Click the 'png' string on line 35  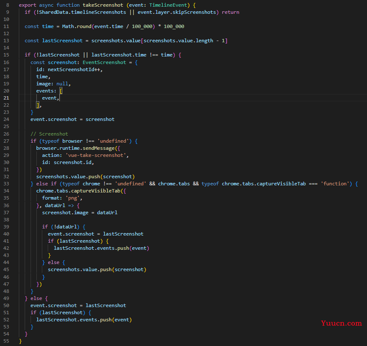click(x=72, y=198)
